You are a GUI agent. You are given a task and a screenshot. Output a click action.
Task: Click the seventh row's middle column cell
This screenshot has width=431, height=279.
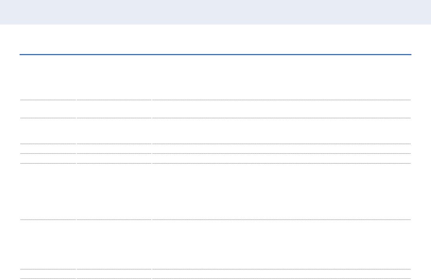click(114, 244)
